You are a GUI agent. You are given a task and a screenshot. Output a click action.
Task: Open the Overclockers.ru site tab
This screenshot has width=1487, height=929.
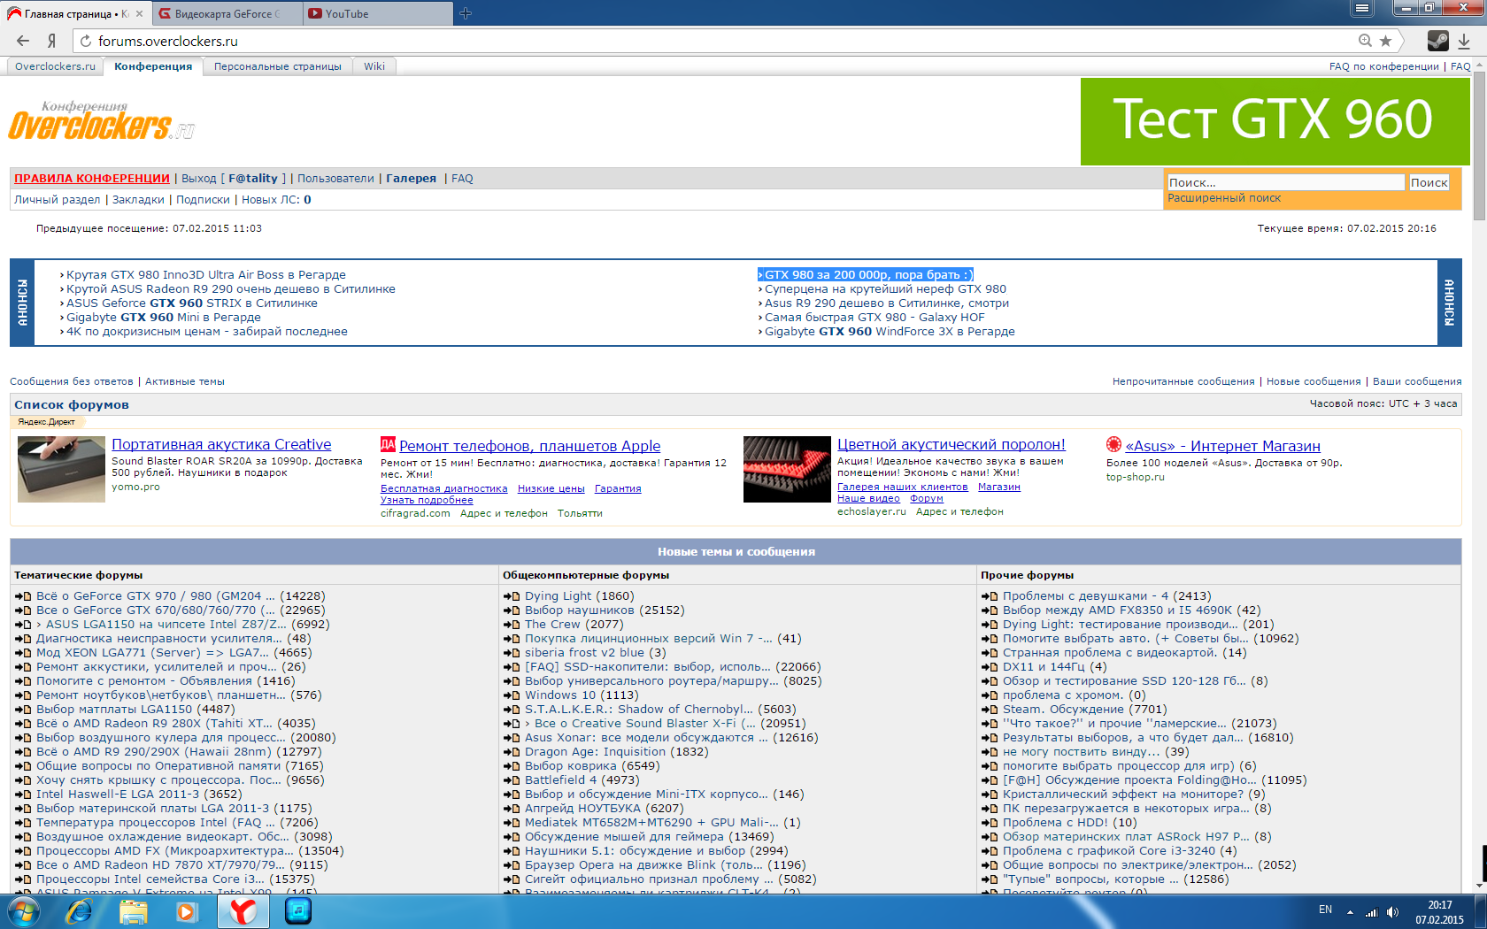pos(55,66)
